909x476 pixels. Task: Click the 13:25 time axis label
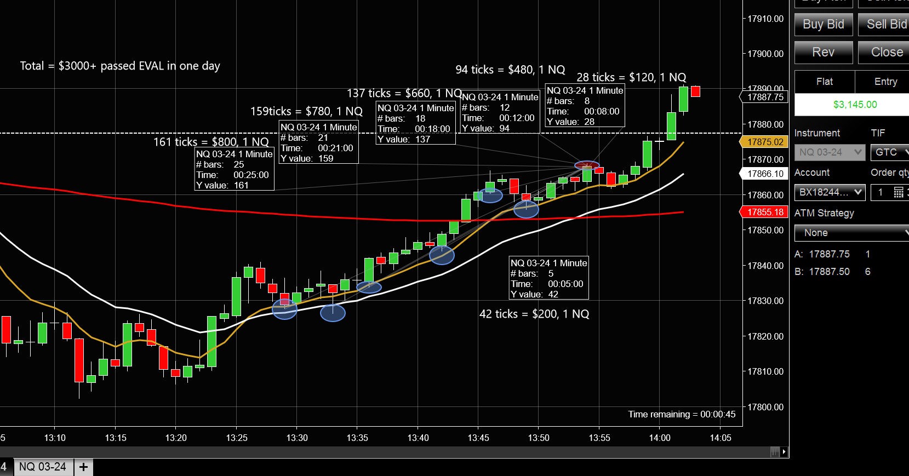237,438
